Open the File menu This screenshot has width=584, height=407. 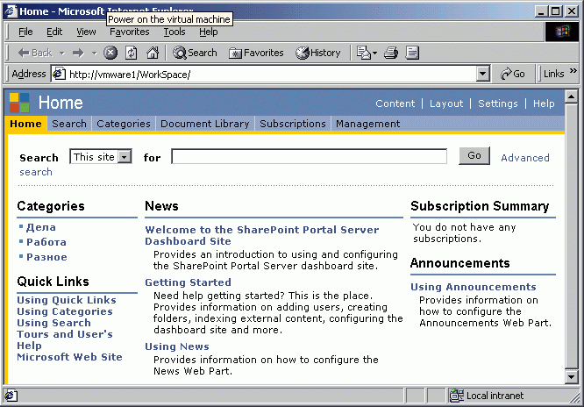(x=25, y=32)
